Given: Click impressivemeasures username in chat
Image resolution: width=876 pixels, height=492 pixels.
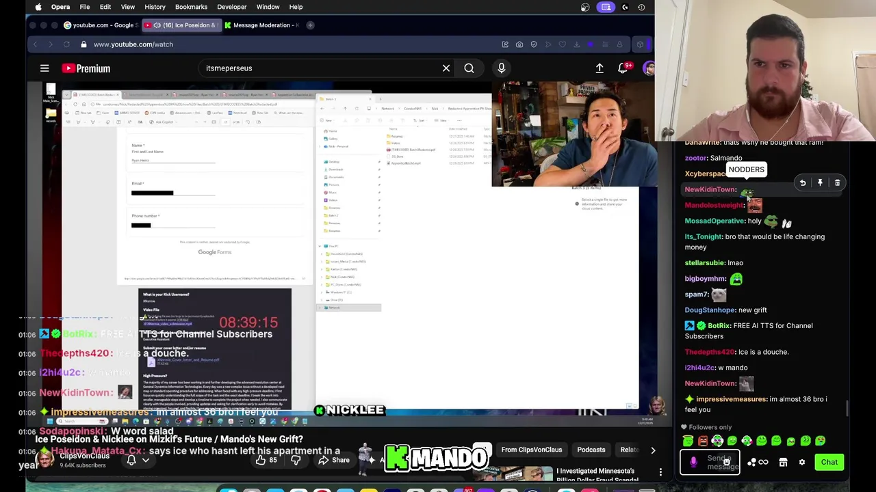Looking at the screenshot, I should coord(730,399).
